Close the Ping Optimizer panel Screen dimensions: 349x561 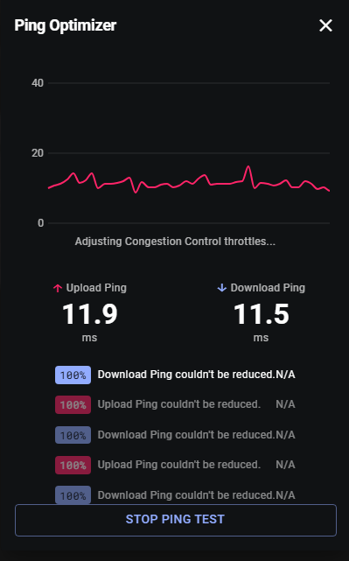(325, 25)
